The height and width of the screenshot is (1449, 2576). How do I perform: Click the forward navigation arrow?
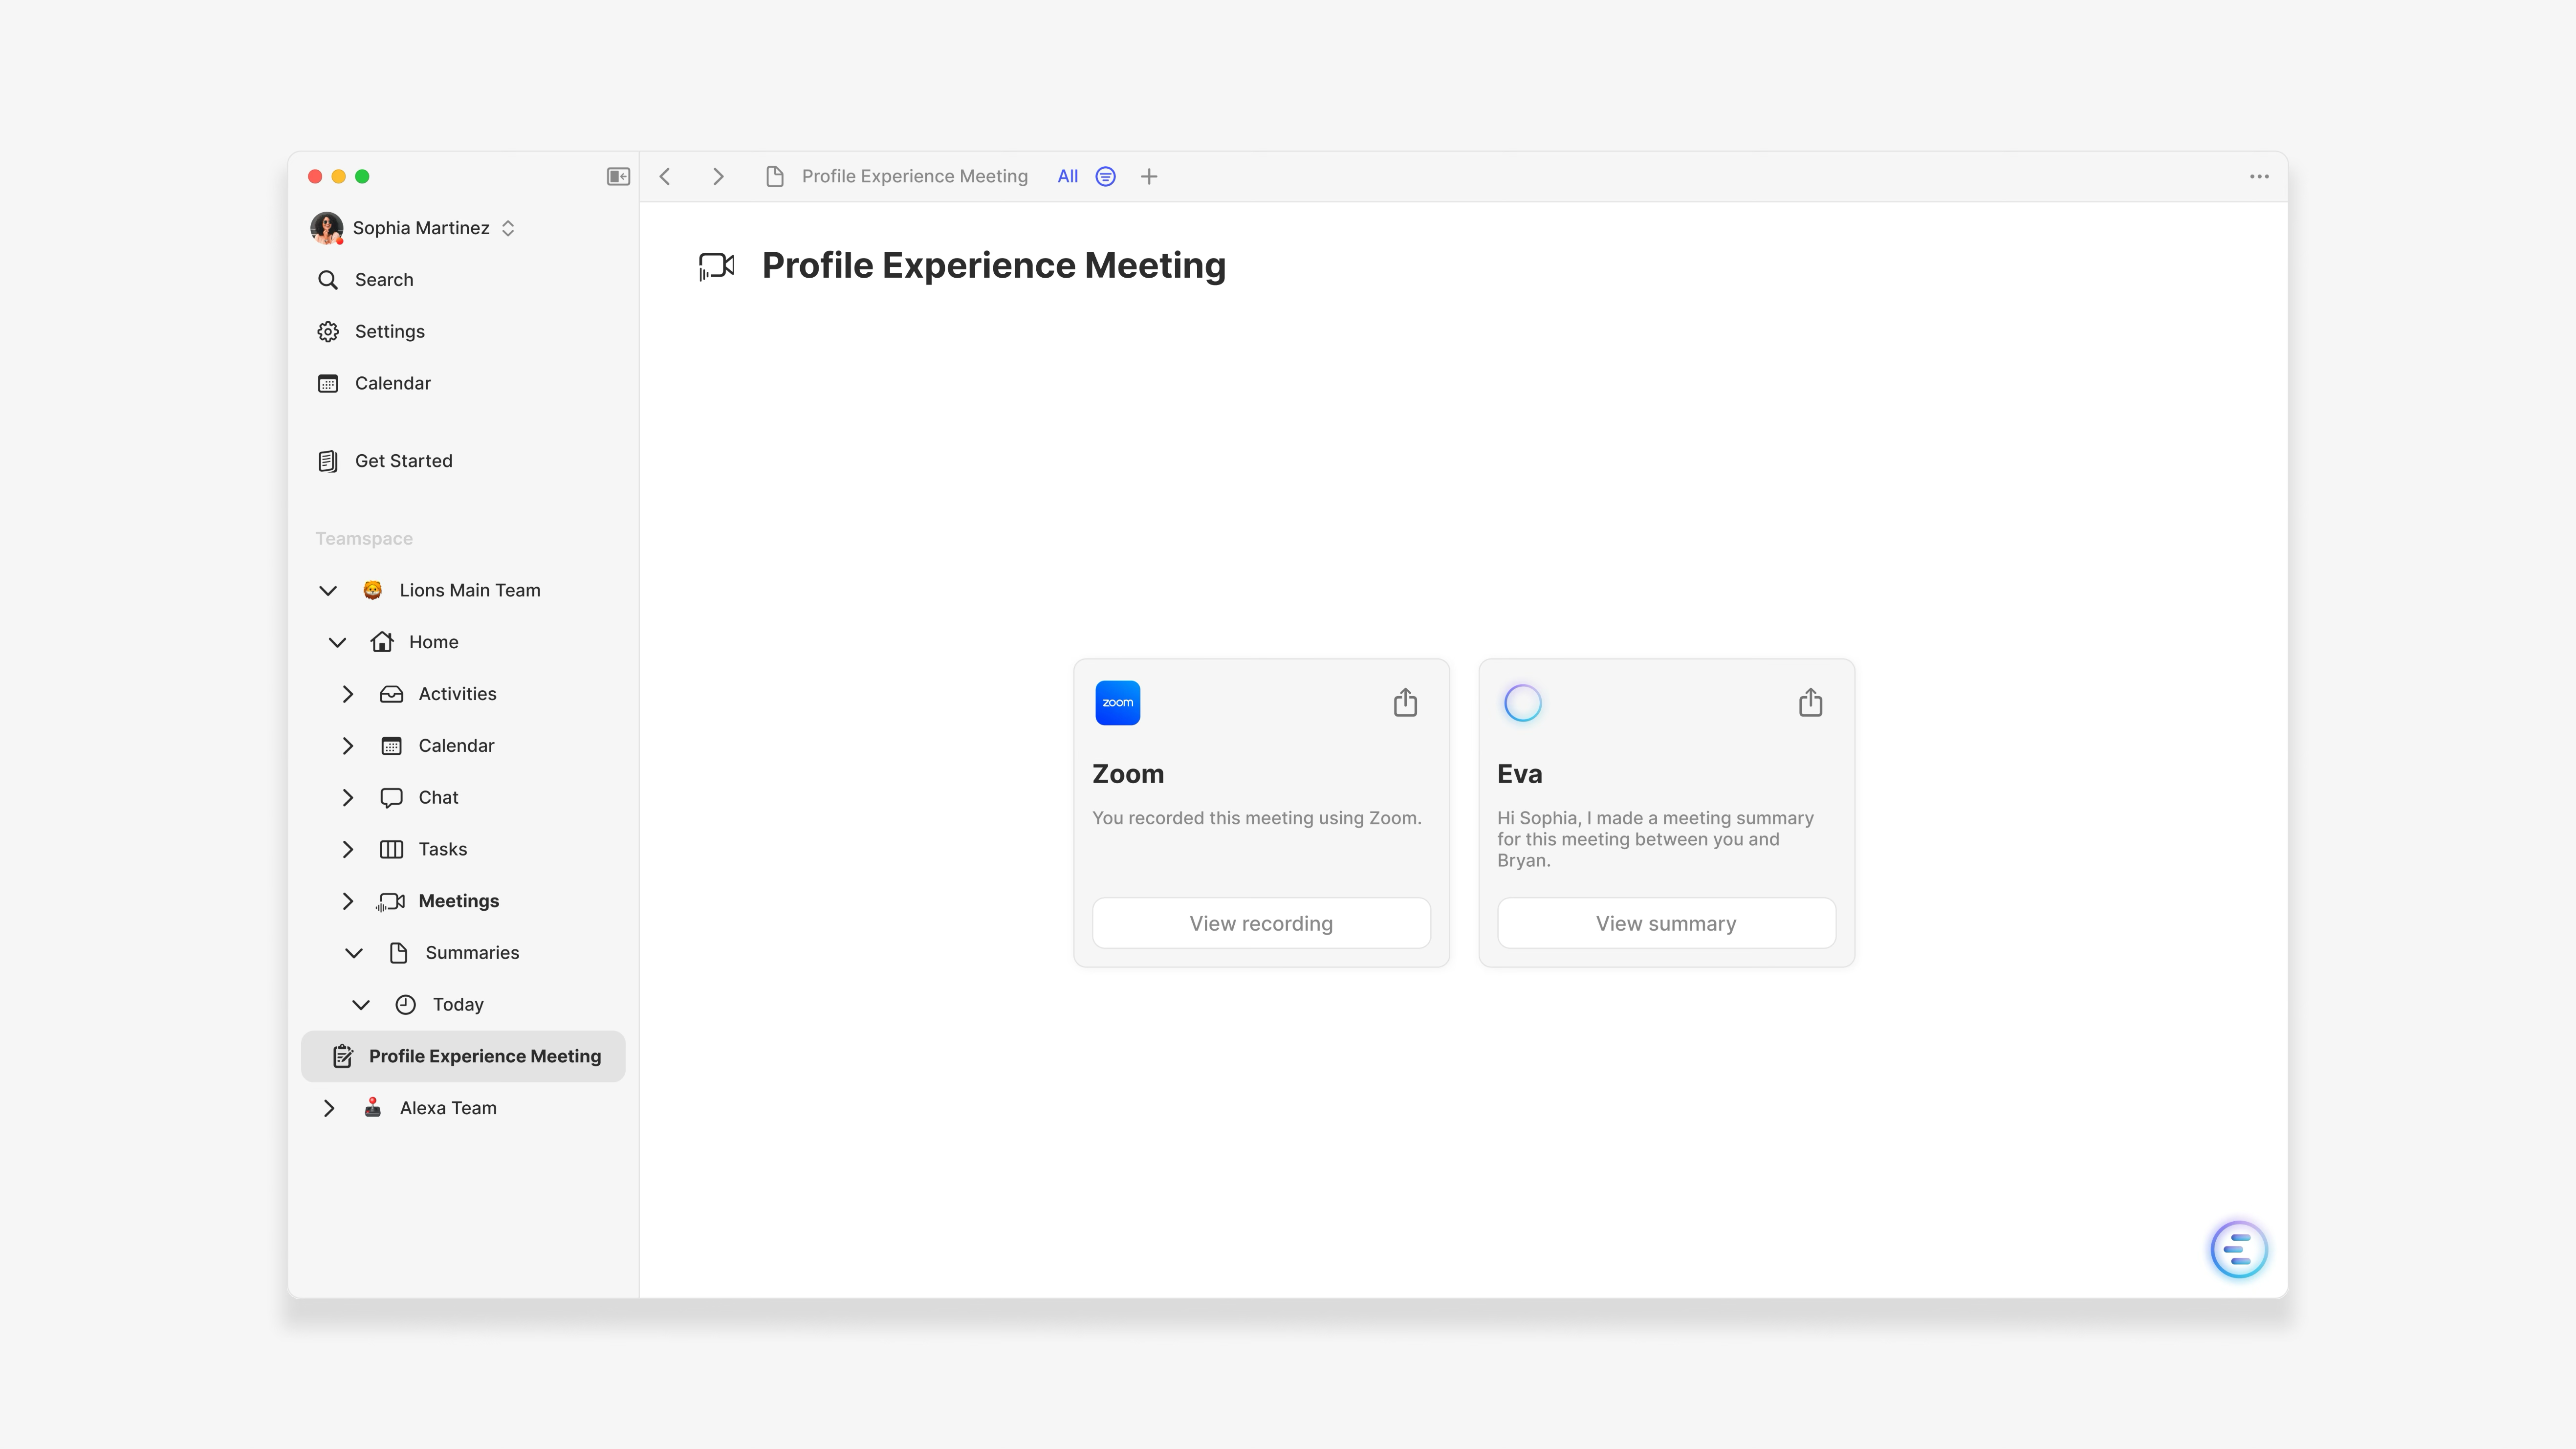[x=718, y=176]
